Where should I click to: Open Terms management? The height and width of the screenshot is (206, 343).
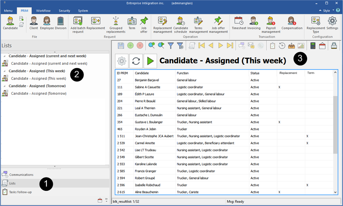(x=198, y=25)
